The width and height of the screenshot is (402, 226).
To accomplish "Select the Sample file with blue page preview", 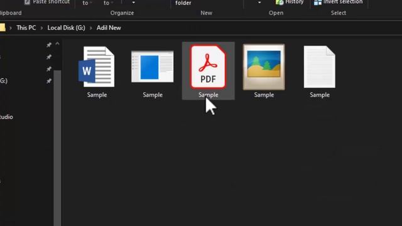I will pos(153,71).
